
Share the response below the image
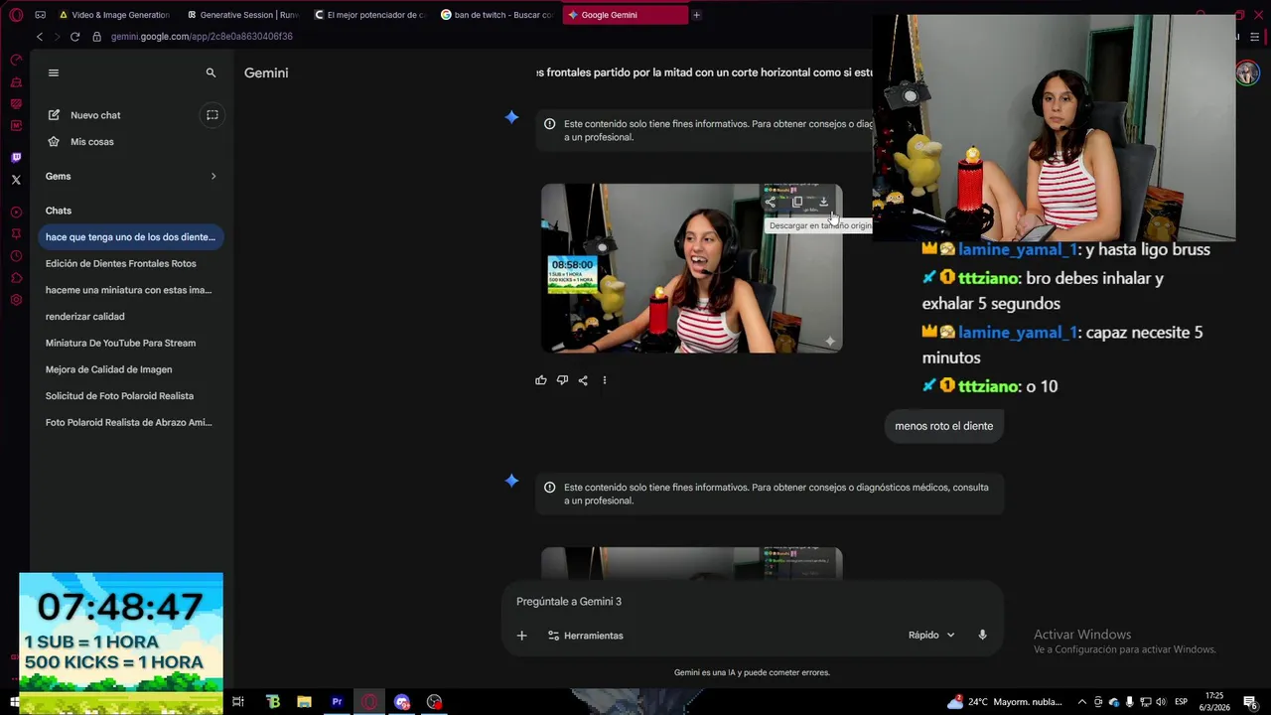[583, 380]
